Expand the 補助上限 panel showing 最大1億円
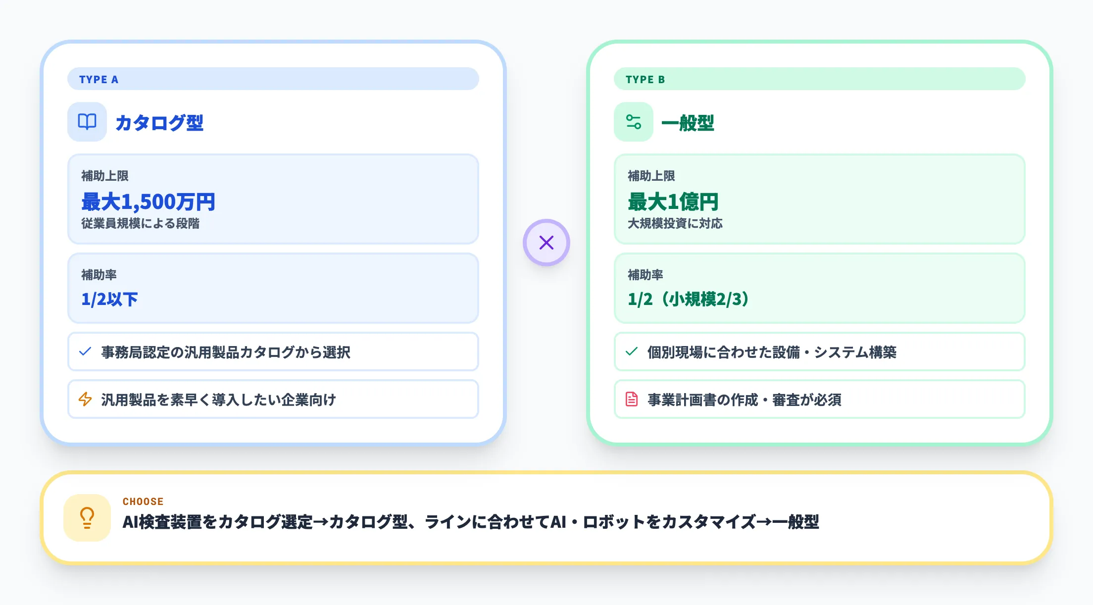The height and width of the screenshot is (605, 1093). (x=819, y=199)
